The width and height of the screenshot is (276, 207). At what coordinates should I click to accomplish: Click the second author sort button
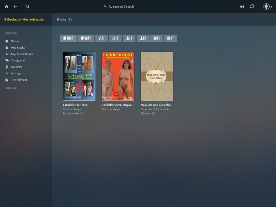tap(143, 38)
